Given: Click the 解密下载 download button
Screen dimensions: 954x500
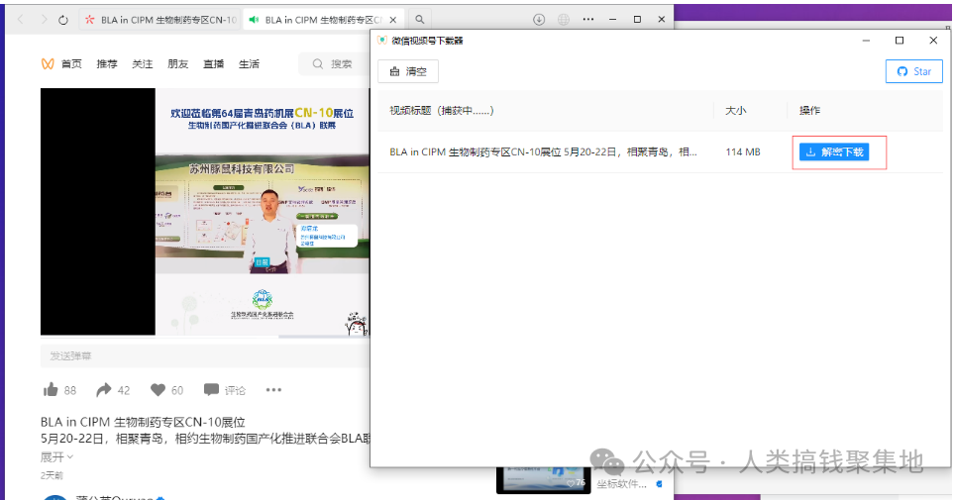Looking at the screenshot, I should (x=834, y=152).
